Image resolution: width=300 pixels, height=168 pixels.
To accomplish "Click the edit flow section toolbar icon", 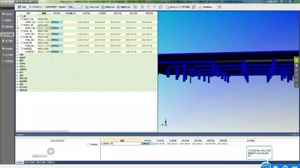I will point(123,7).
